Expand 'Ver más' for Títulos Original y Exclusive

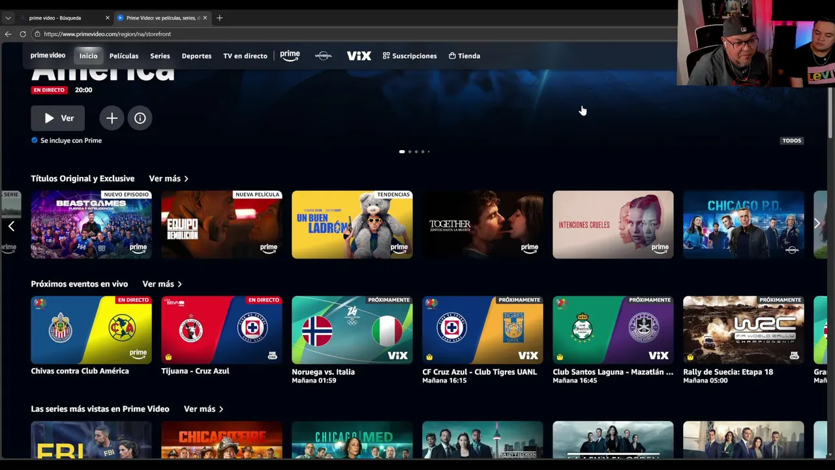pyautogui.click(x=168, y=178)
